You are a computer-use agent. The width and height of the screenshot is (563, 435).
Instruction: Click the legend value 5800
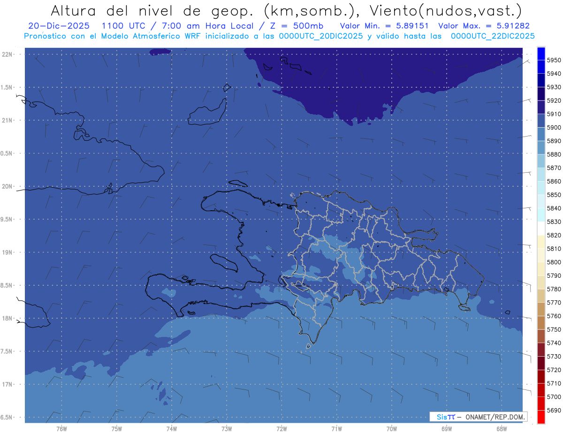point(554,262)
